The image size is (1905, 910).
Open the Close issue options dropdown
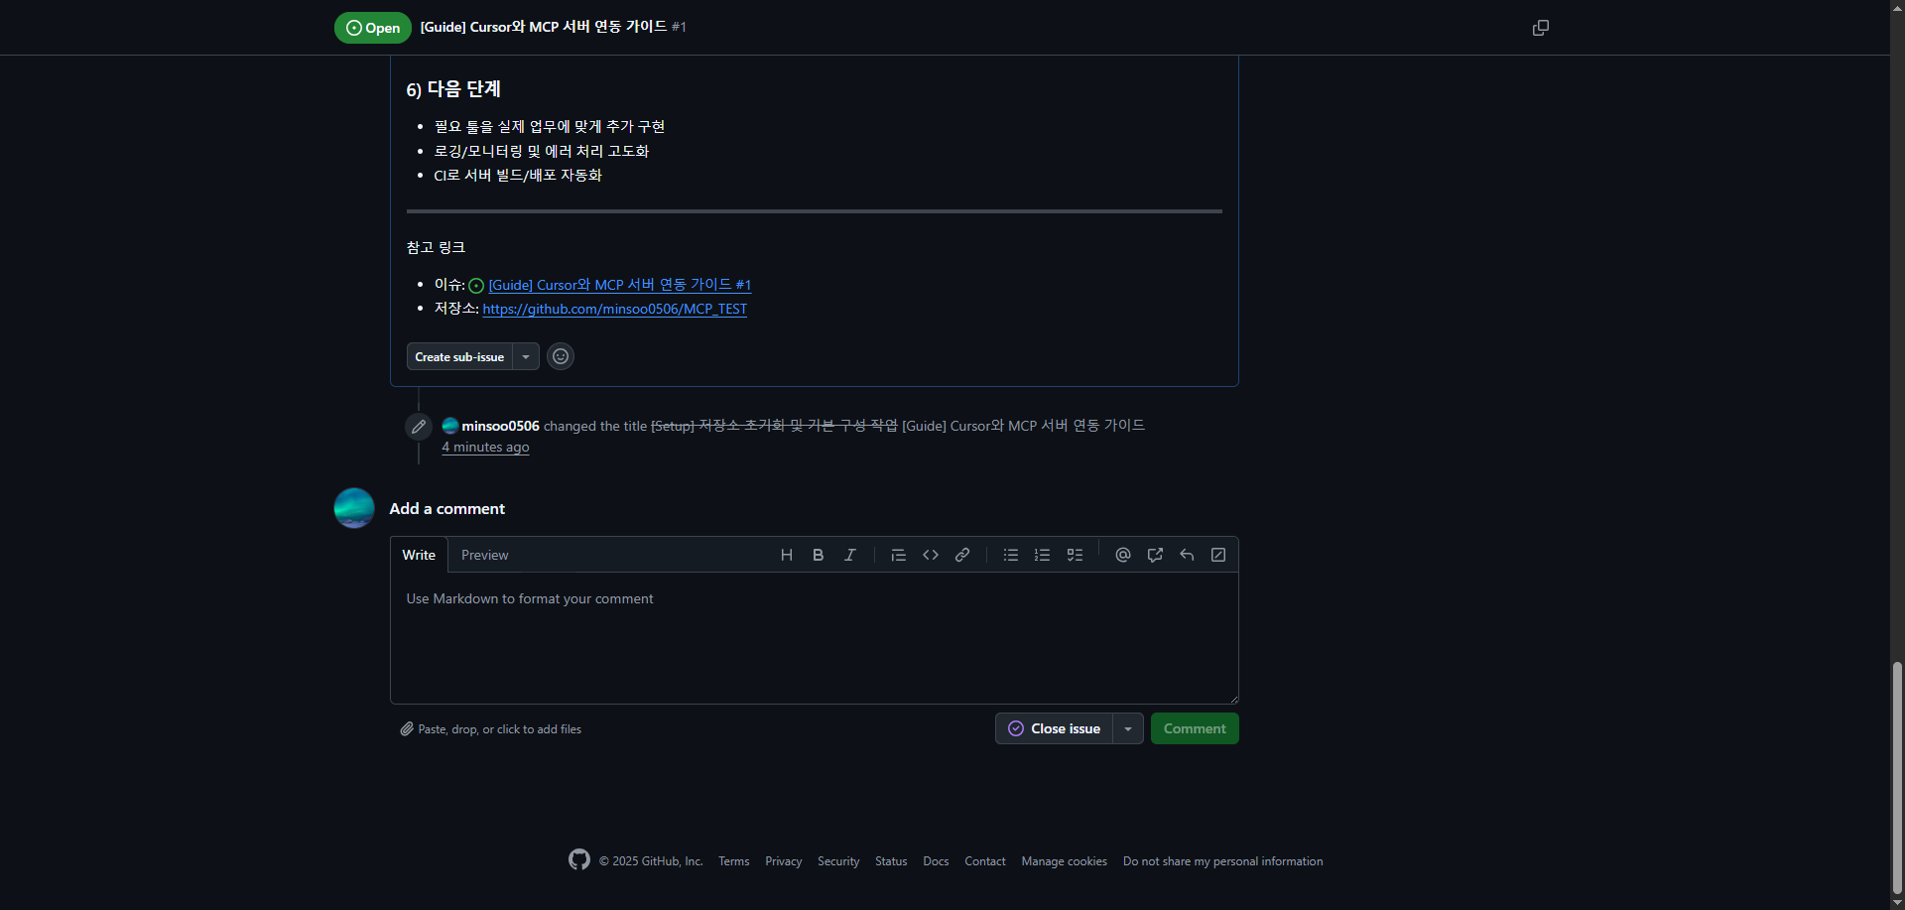[1128, 728]
